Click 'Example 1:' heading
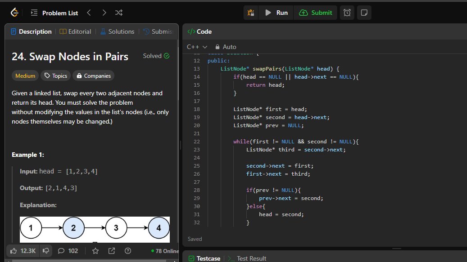The height and width of the screenshot is (262, 467). (28, 155)
